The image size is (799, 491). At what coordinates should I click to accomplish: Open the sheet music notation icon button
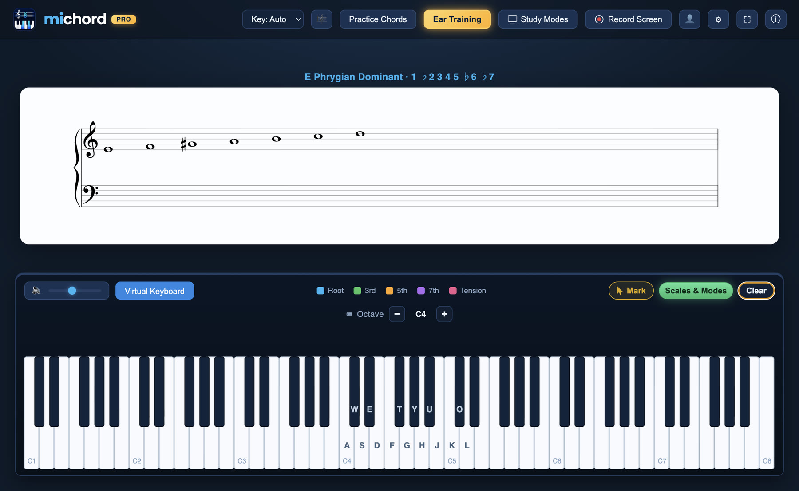point(322,19)
